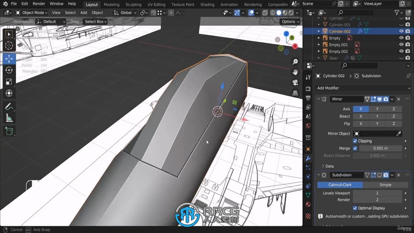
Task: Toggle X-ray view
Action: point(265,13)
